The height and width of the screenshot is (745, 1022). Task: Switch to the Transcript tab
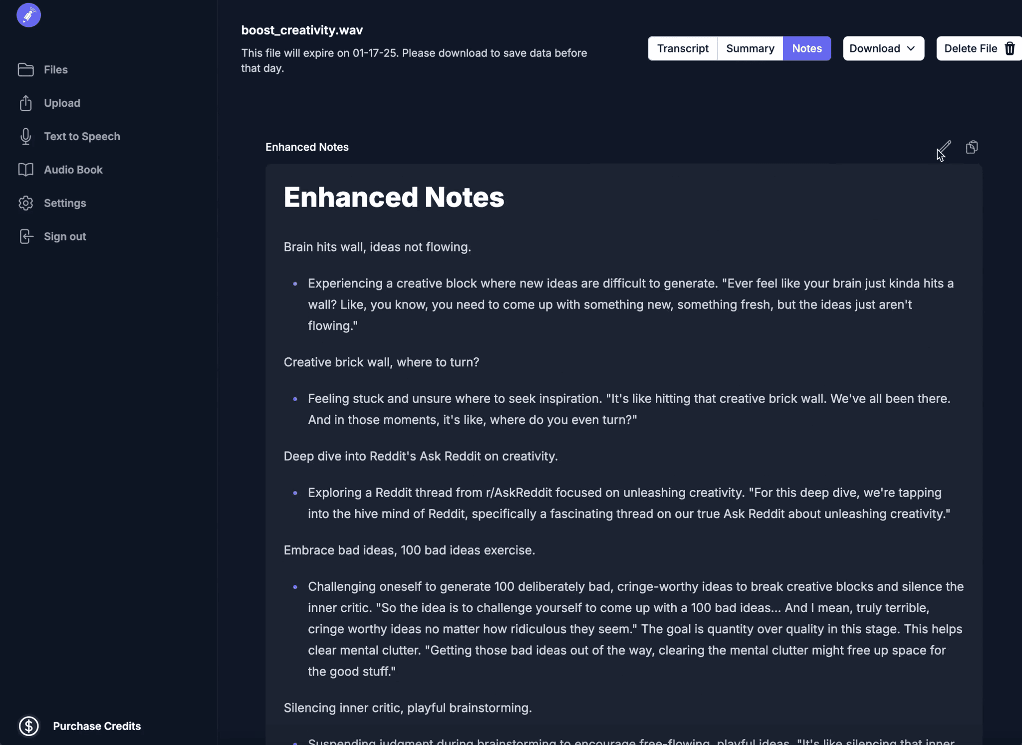pyautogui.click(x=682, y=48)
